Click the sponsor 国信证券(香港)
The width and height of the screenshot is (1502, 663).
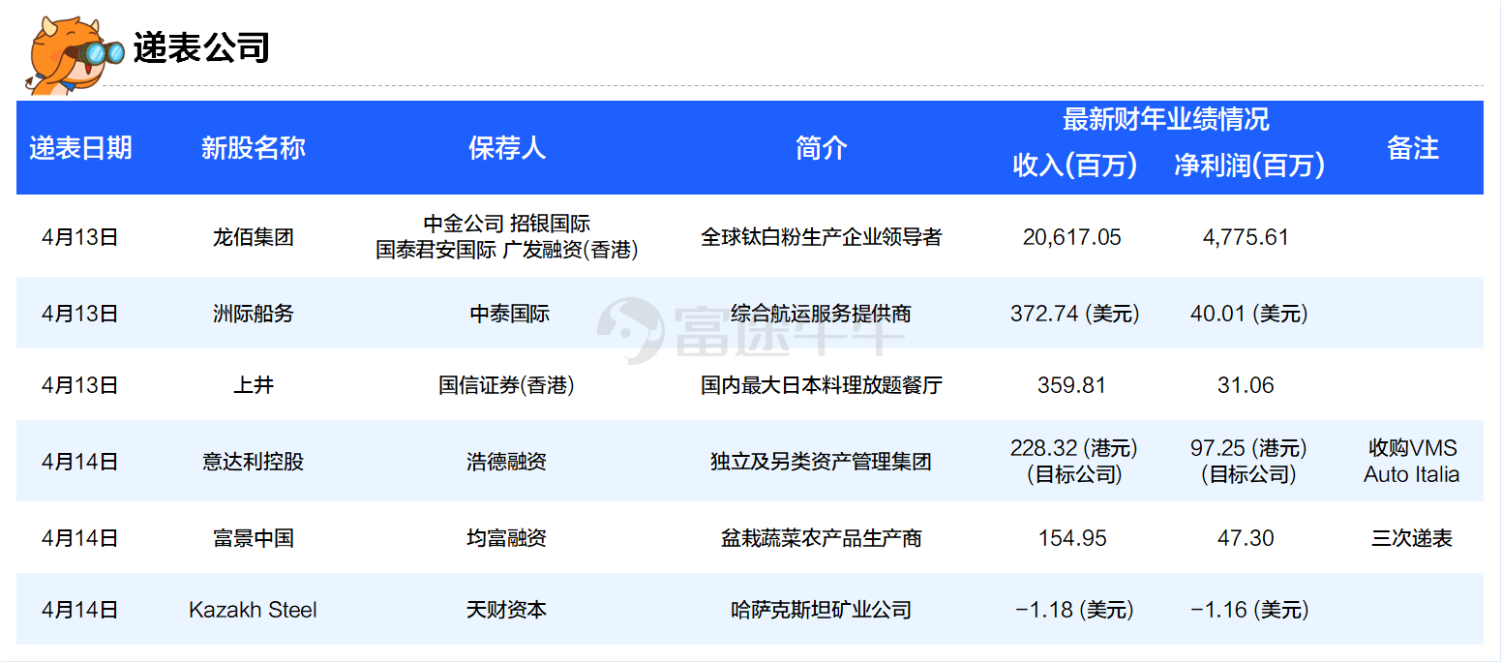click(x=506, y=385)
